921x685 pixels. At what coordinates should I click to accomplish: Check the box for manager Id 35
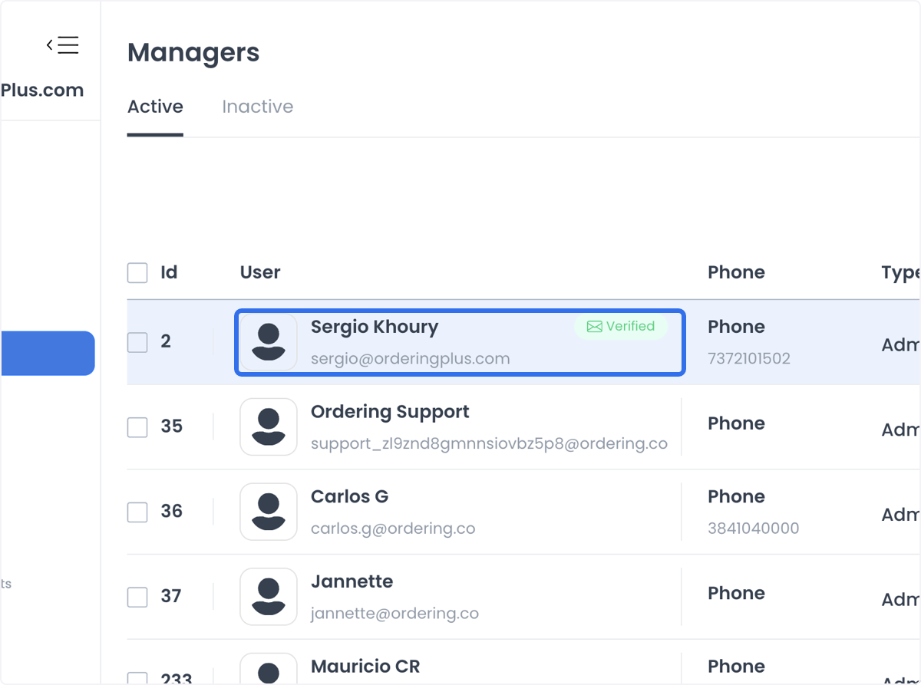(x=137, y=426)
